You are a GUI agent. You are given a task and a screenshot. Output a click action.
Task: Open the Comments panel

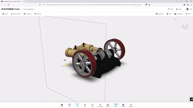pos(160,14)
